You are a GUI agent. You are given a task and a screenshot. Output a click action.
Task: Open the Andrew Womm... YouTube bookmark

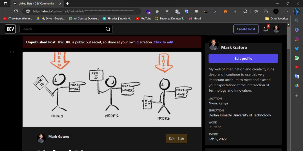[18, 18]
